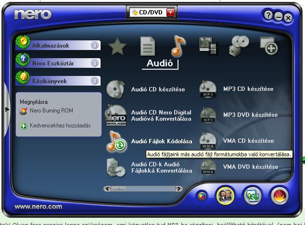This screenshot has width=305, height=225.
Task: Click the Kézikönyvek header label
Action: coord(50,81)
